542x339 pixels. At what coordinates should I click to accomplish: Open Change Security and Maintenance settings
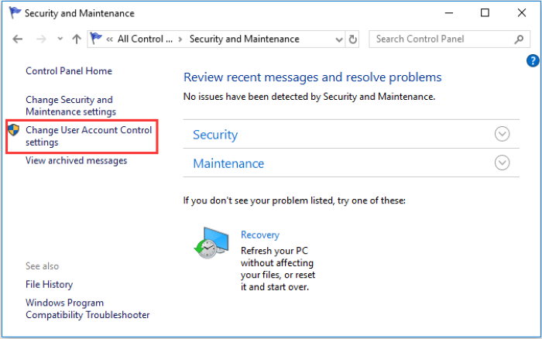point(71,106)
